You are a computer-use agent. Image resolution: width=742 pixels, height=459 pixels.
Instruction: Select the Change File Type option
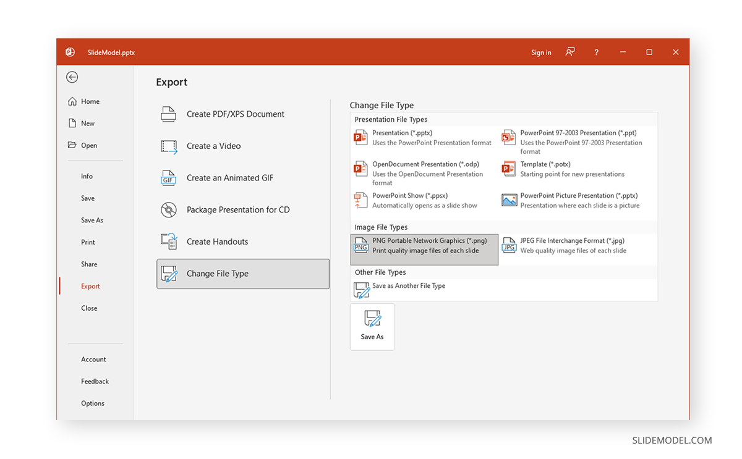[x=243, y=274]
